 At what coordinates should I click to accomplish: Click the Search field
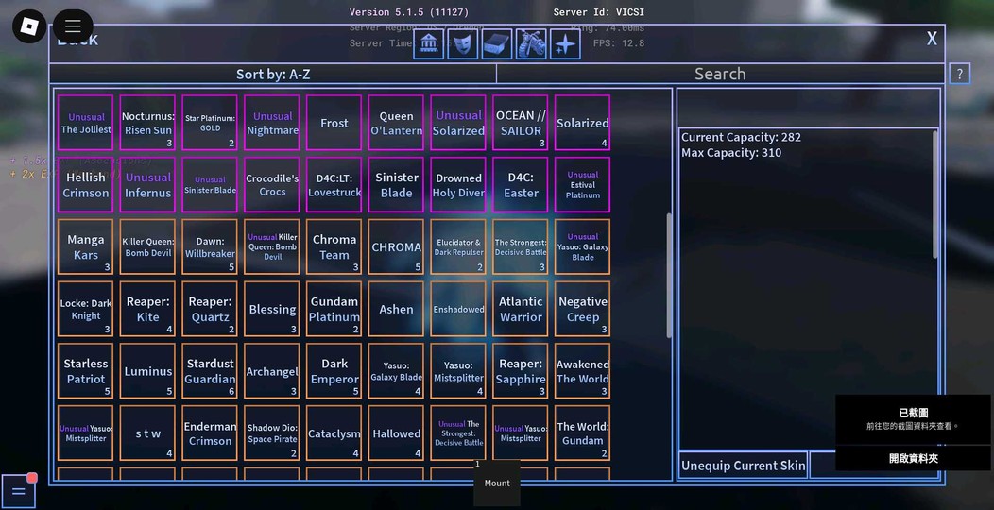coord(720,75)
